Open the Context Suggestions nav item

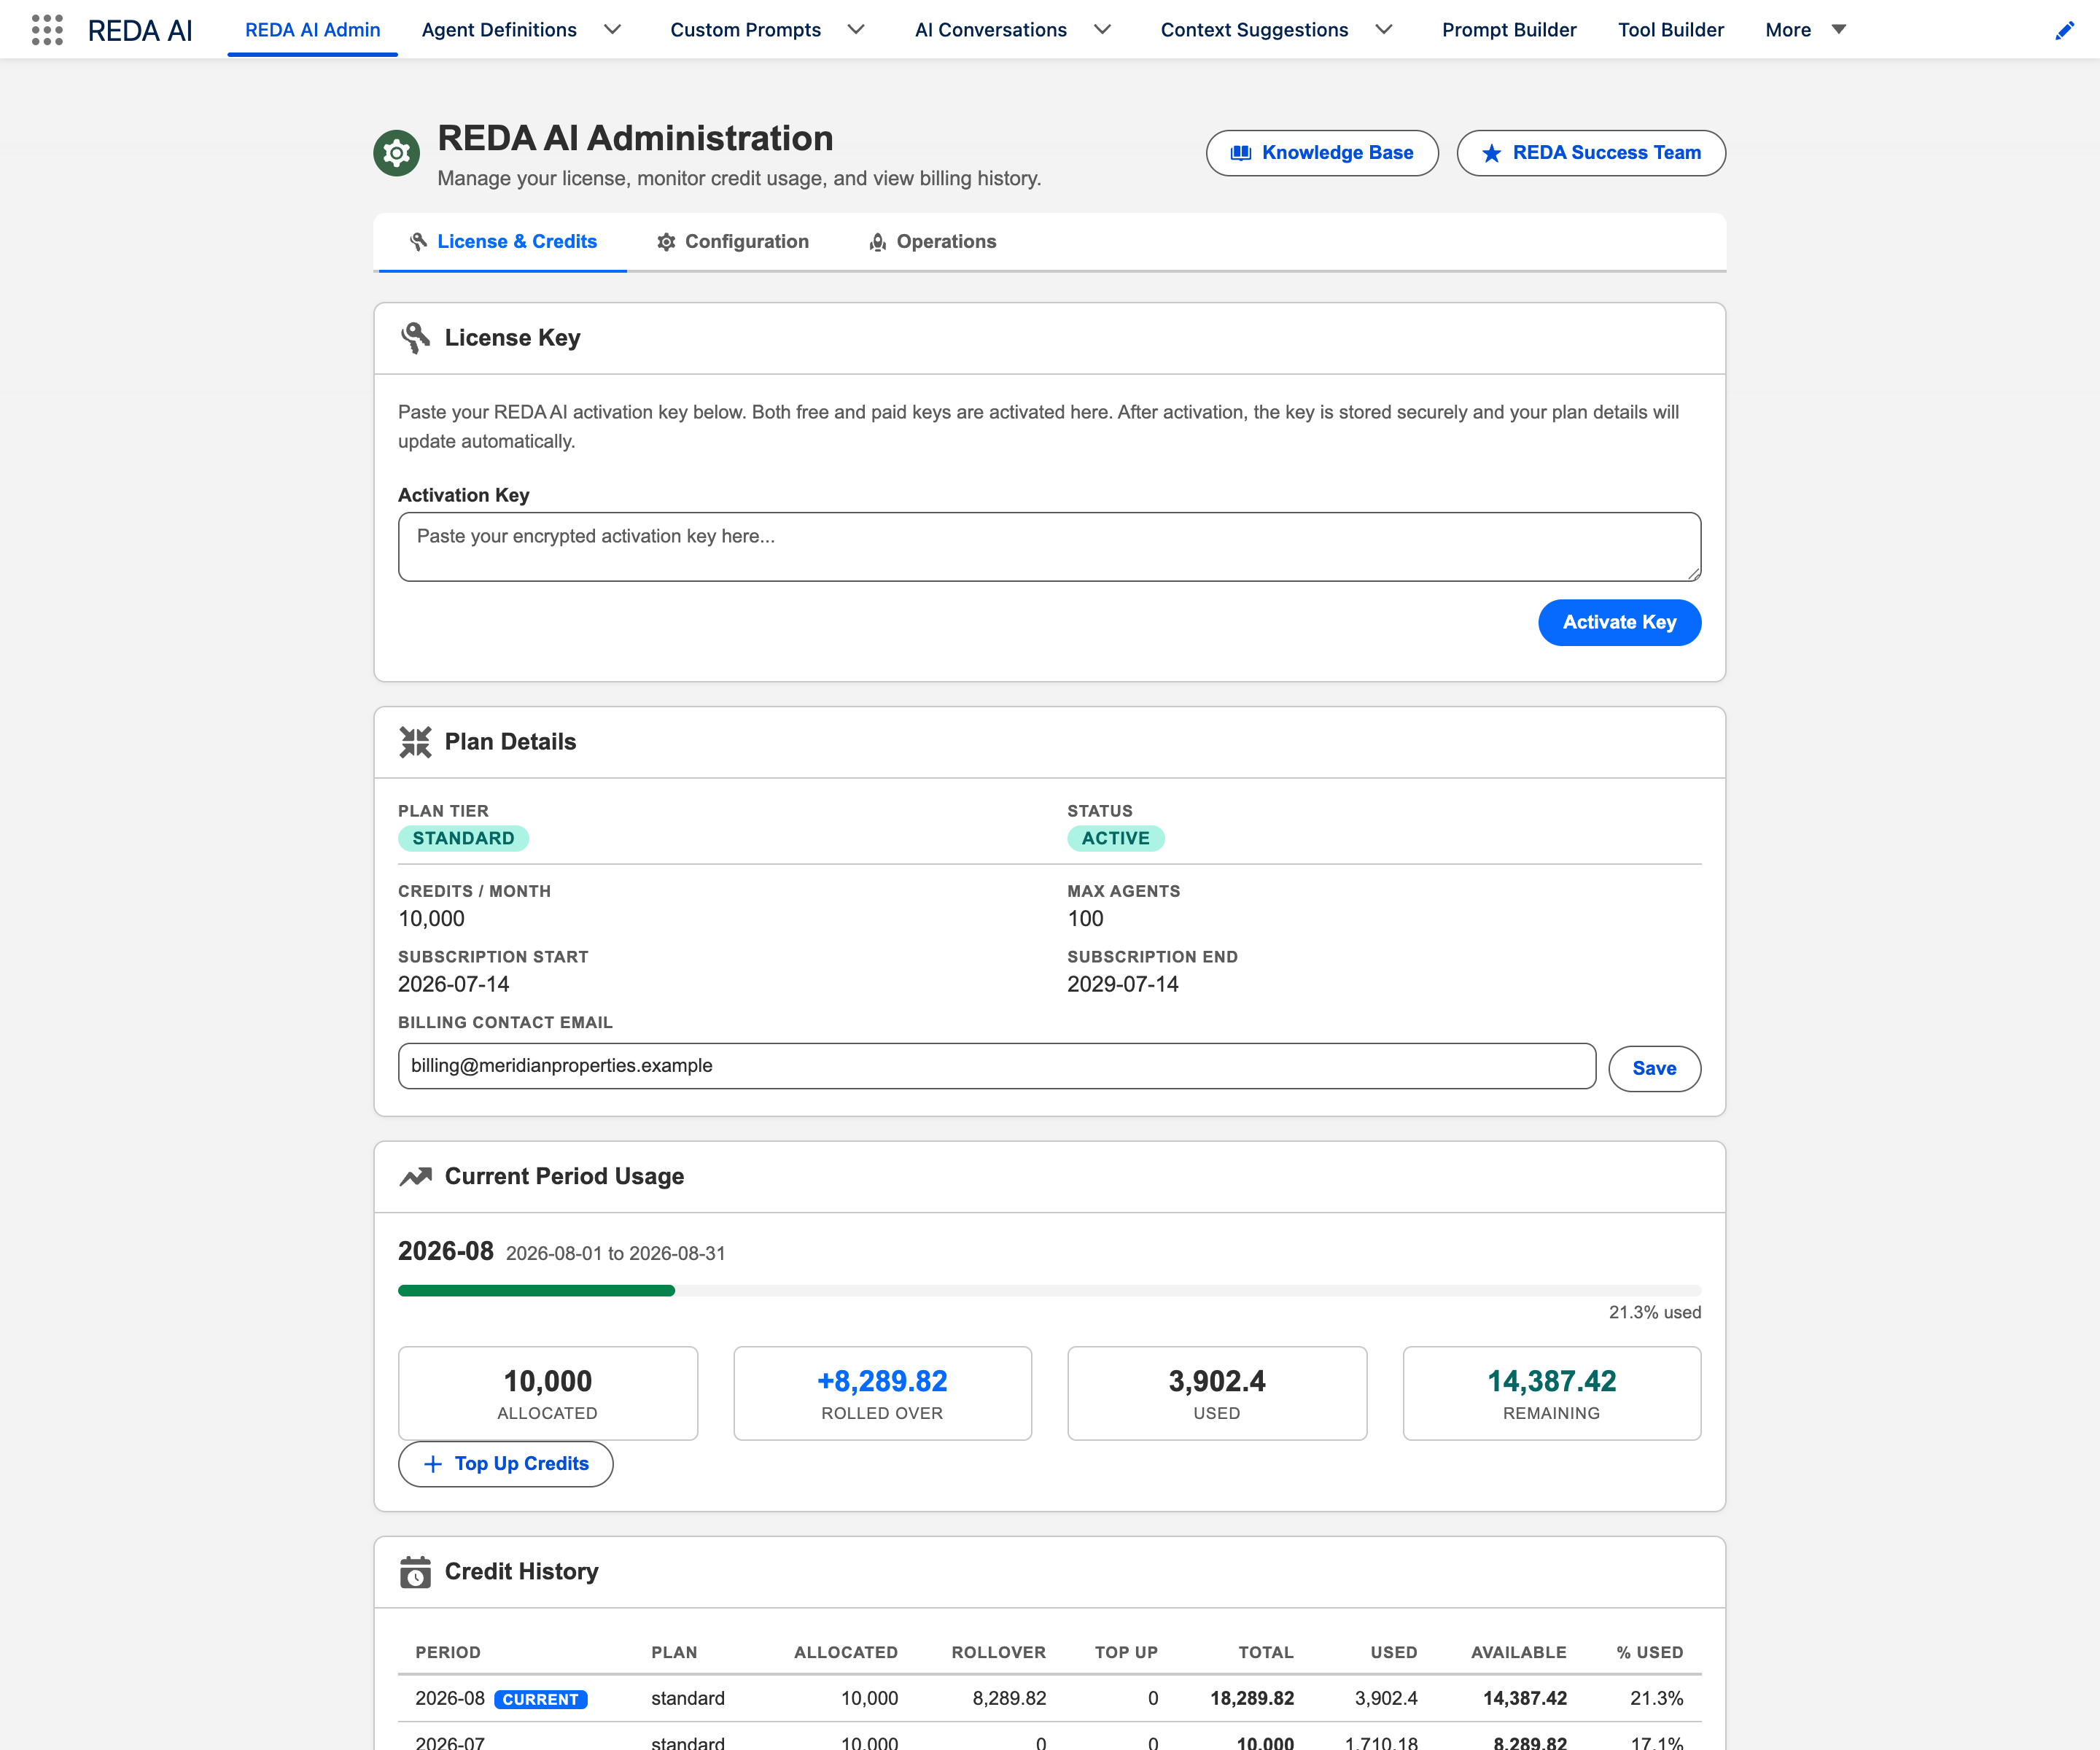click(x=1254, y=30)
